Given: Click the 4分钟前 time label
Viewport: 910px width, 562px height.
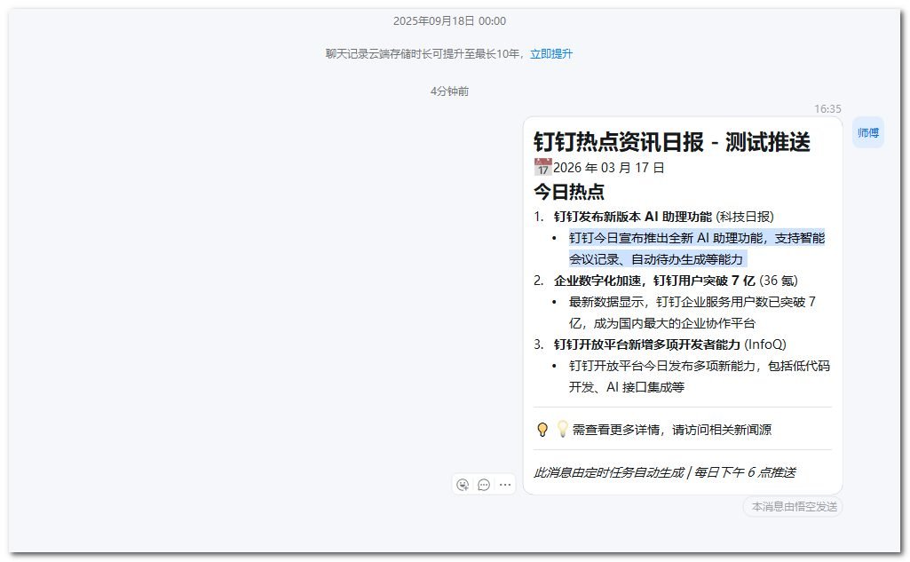Looking at the screenshot, I should click(x=449, y=91).
